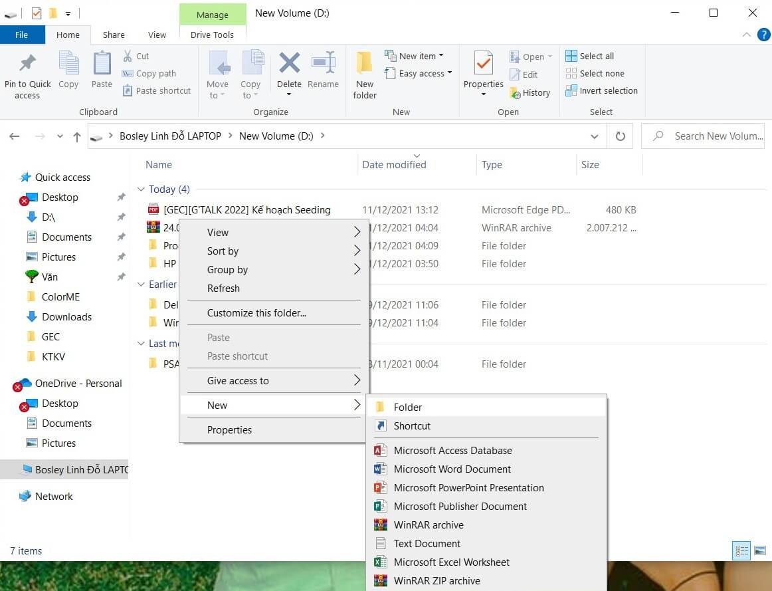This screenshot has height=591, width=772.
Task: Open the ribbon Help question mark icon
Action: (x=763, y=35)
